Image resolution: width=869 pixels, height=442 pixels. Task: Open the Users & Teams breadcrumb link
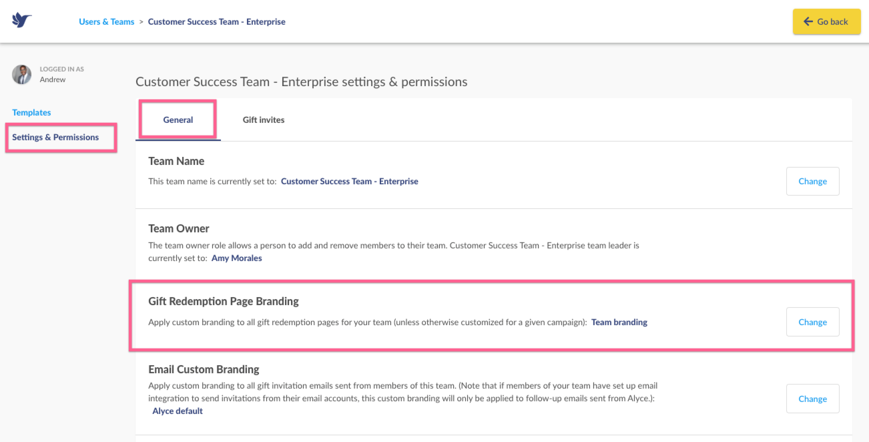pyautogui.click(x=107, y=21)
